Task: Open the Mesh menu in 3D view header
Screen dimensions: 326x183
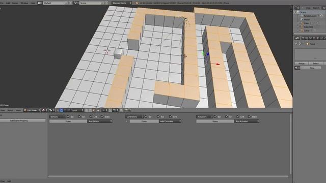Action: 18,110
